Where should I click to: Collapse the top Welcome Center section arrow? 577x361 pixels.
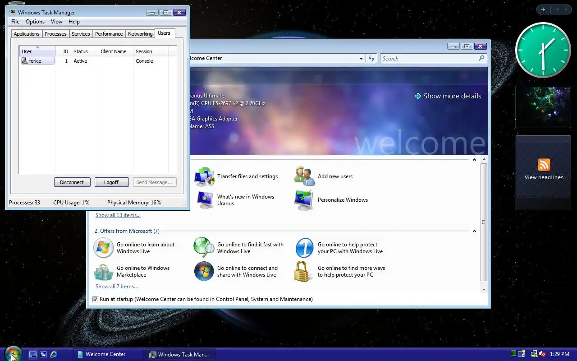(474, 160)
